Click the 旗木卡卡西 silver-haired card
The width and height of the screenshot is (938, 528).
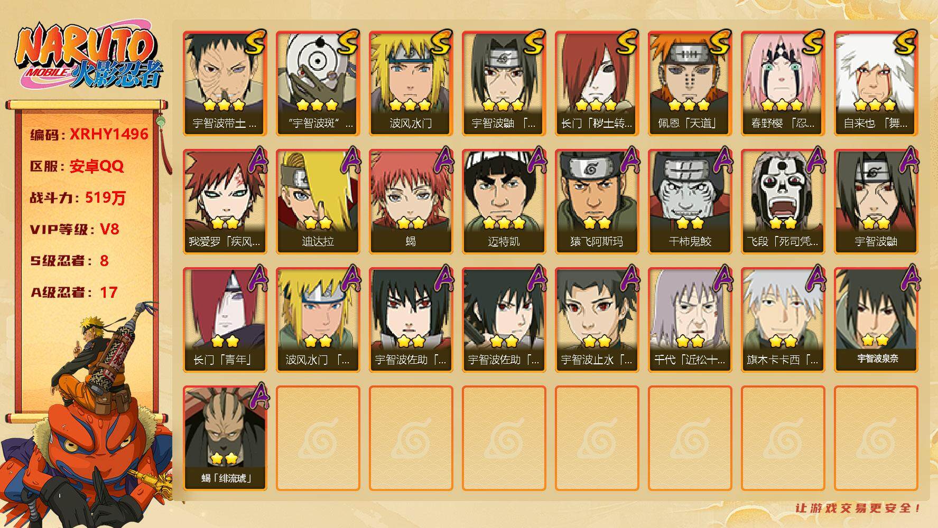[x=783, y=320]
